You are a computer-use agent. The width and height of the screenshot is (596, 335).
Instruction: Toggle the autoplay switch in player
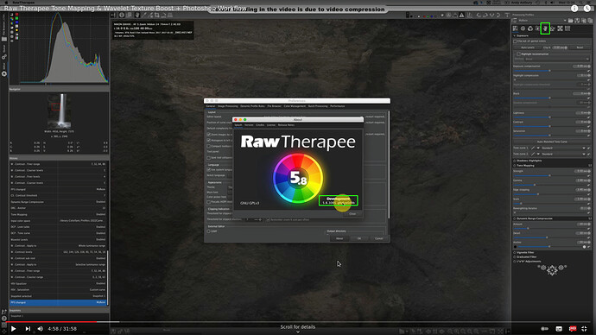(x=545, y=329)
